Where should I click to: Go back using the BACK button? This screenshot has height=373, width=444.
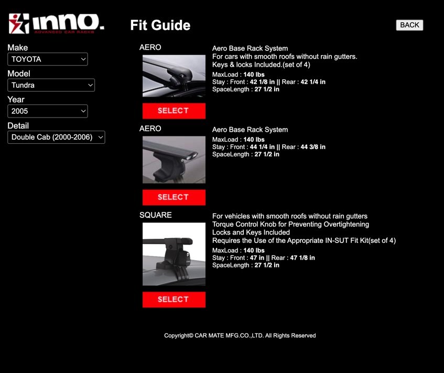(x=409, y=25)
